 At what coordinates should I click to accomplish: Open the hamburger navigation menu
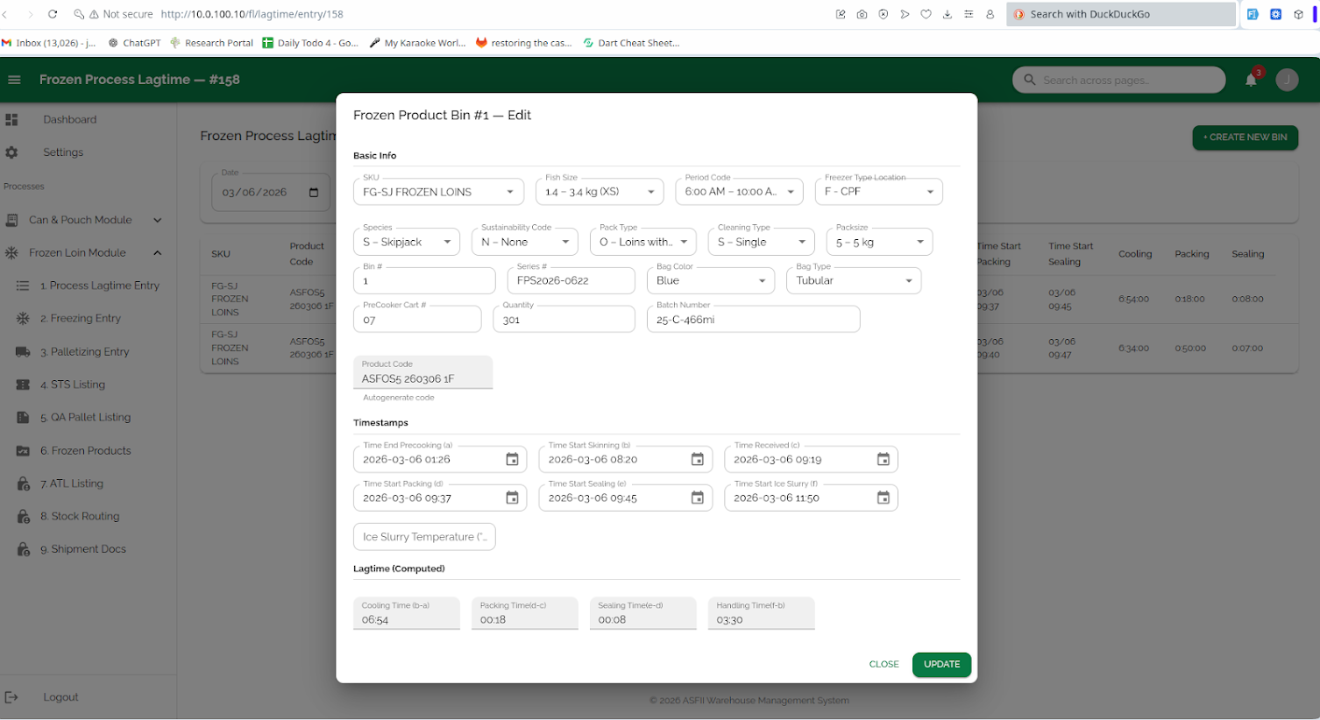[x=14, y=80]
